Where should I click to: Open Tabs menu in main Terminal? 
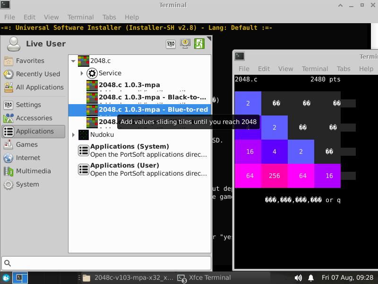coord(109,17)
